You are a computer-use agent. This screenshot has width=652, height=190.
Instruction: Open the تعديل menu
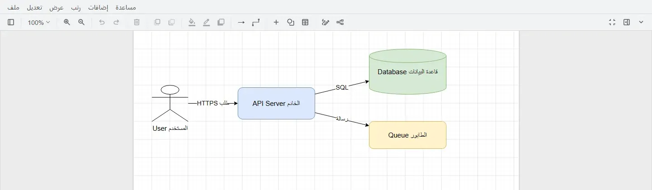coord(34,8)
